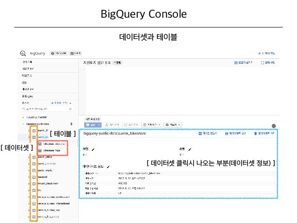
Task: Open the schedule query dropdown
Action: click(152, 125)
